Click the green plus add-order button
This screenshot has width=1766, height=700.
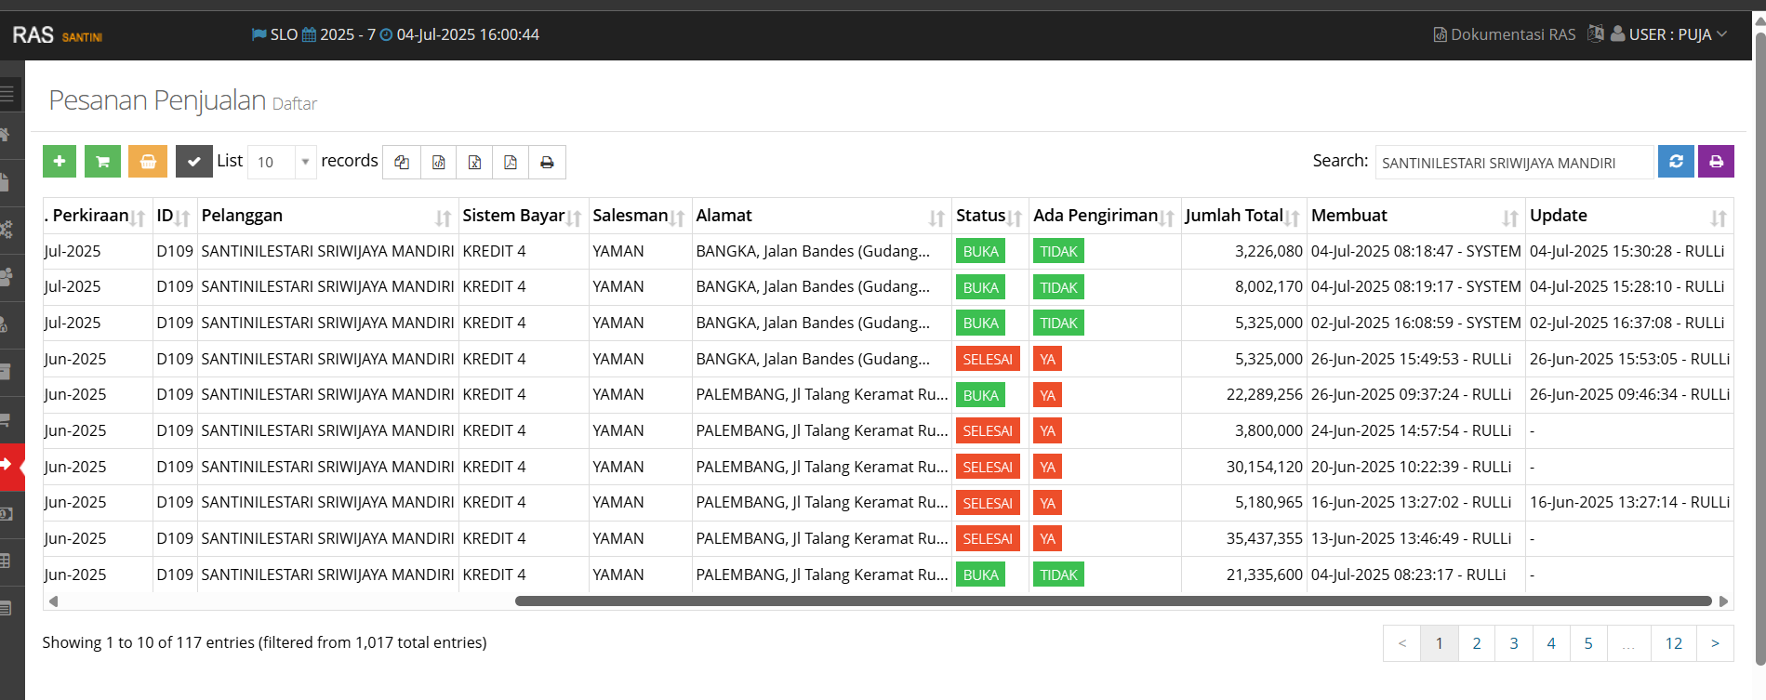(60, 162)
